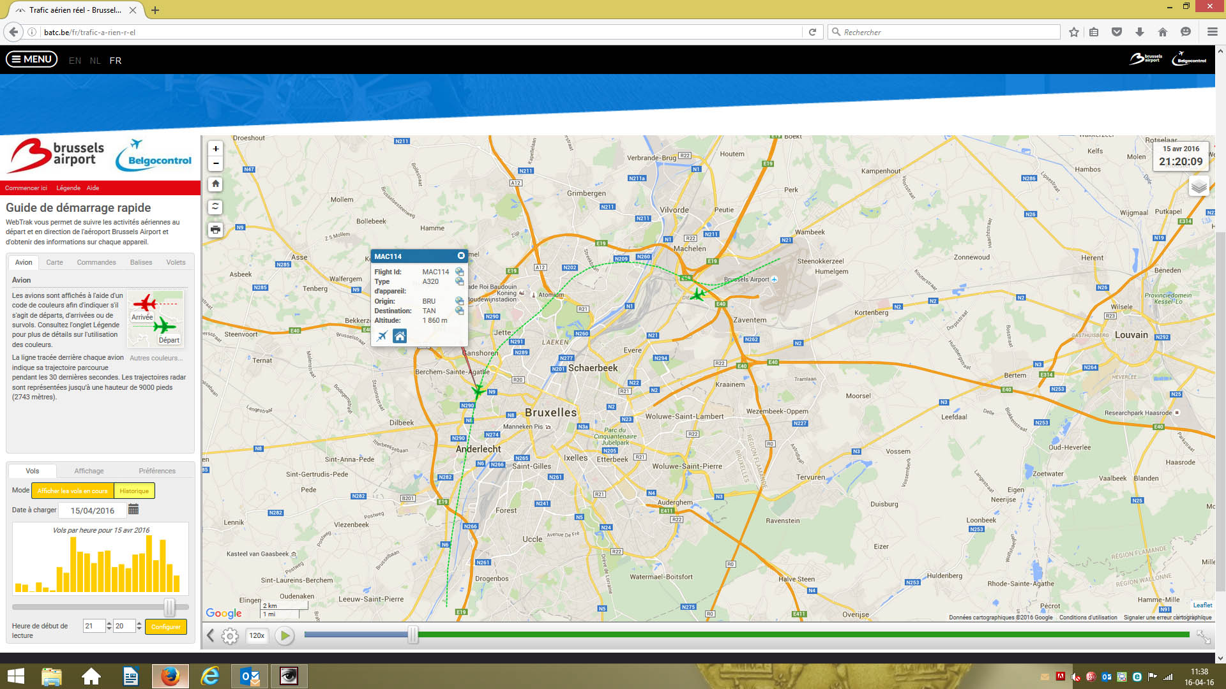Bookmark the page with star icon
Screen dimensions: 1226x689
coord(1074,32)
